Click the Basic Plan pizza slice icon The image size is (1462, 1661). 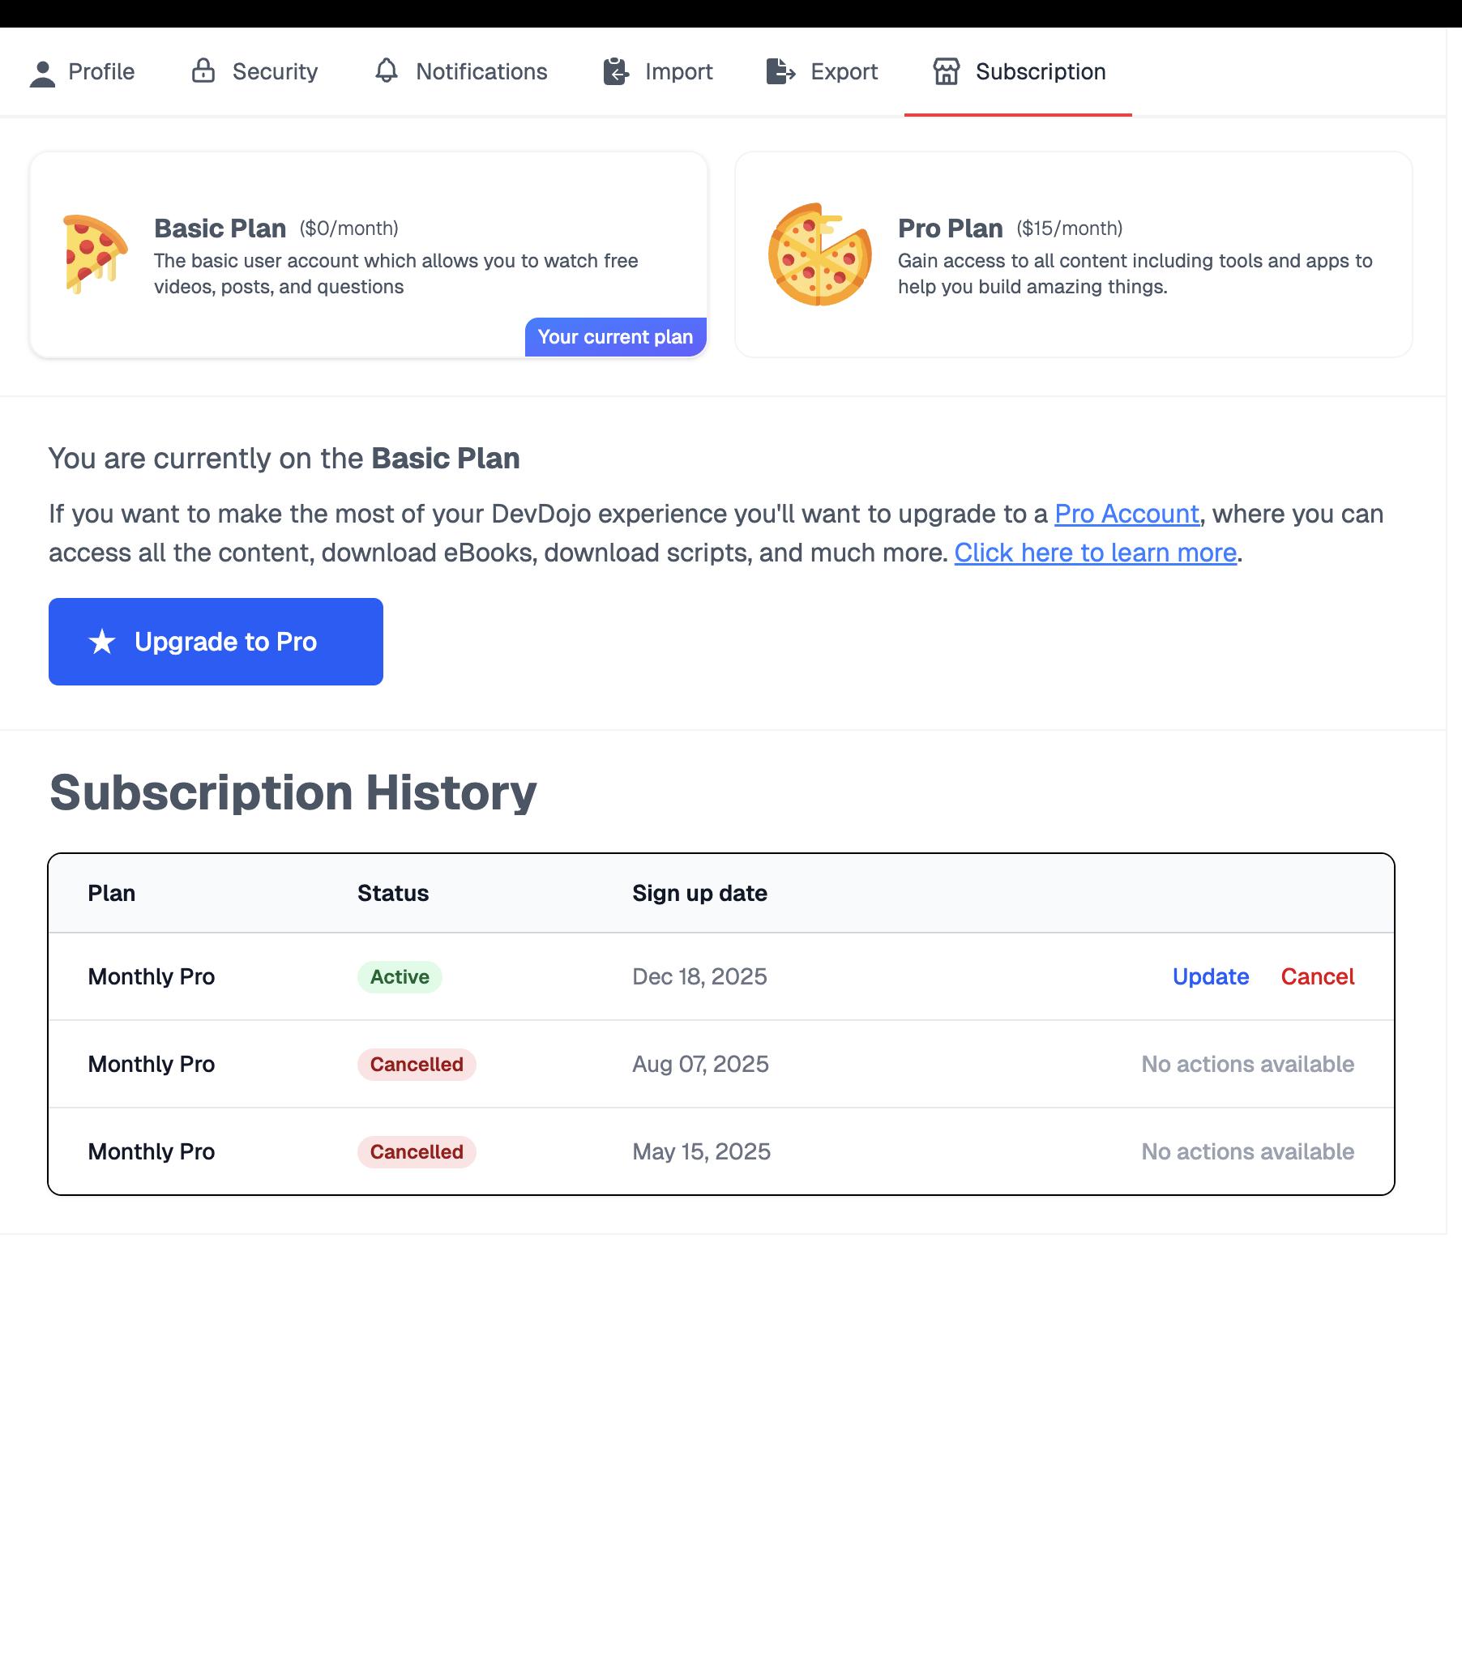[95, 254]
